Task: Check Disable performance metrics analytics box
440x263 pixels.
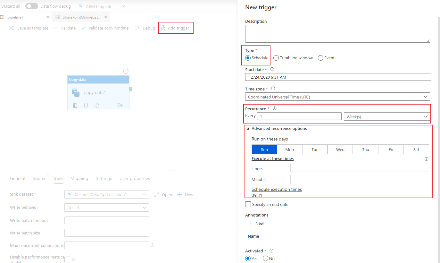Action: (67, 259)
